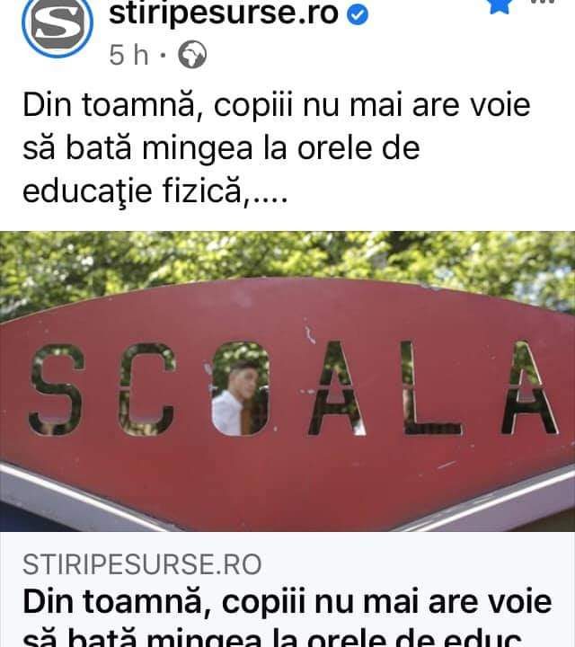The width and height of the screenshot is (575, 647).
Task: Open the red SCOALA sign photo
Action: (x=287, y=381)
